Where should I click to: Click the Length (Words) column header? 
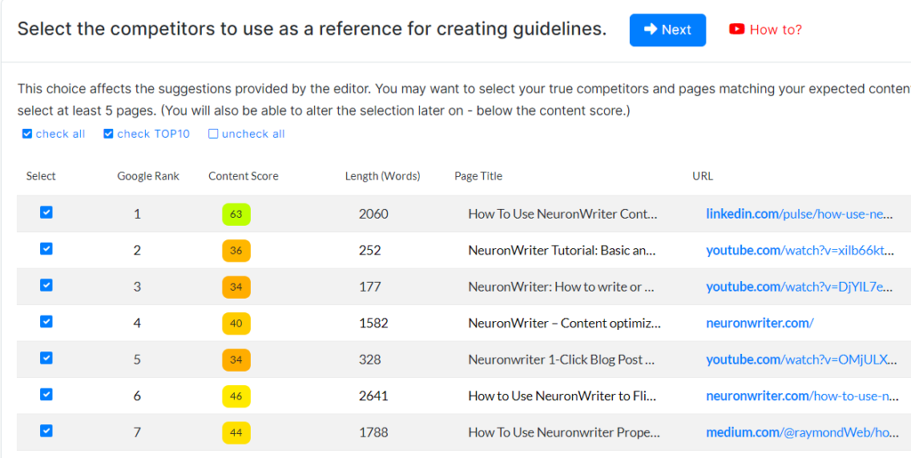click(383, 176)
